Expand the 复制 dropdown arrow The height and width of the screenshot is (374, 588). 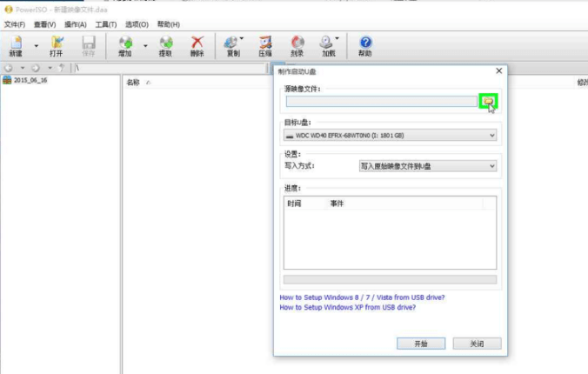click(242, 38)
